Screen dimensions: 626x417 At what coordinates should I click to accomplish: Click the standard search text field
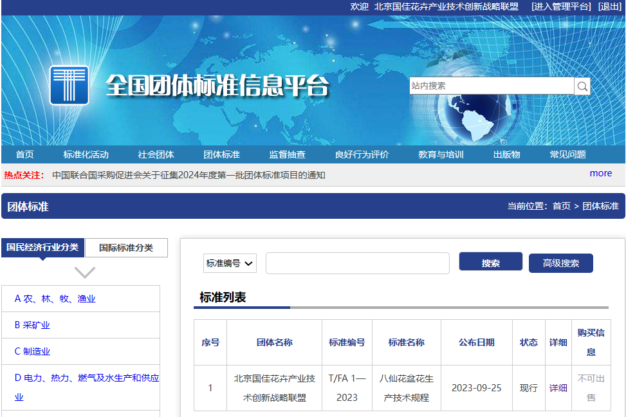[x=357, y=263]
